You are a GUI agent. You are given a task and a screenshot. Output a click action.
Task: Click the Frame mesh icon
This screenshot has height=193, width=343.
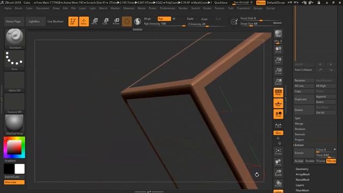[278, 151]
